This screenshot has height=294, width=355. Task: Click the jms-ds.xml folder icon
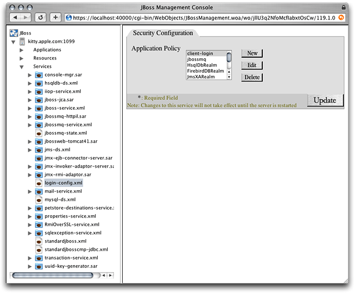pos(39,150)
